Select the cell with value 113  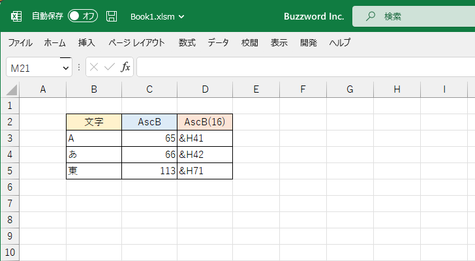coord(149,171)
